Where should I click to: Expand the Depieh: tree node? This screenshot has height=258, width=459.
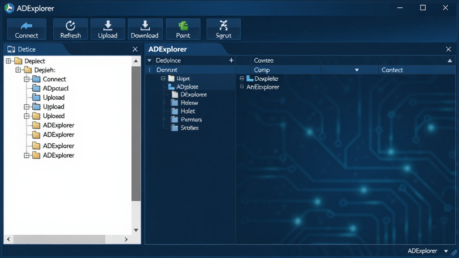tap(18, 70)
